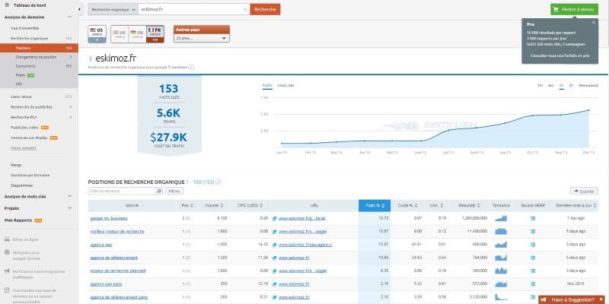The image size is (609, 304).
Task: Select the DE database flag
Action: (137, 34)
